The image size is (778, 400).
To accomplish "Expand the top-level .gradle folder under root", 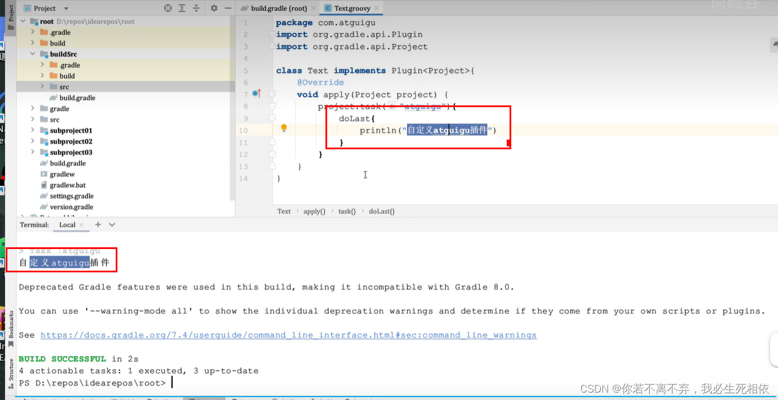I will 33,32.
